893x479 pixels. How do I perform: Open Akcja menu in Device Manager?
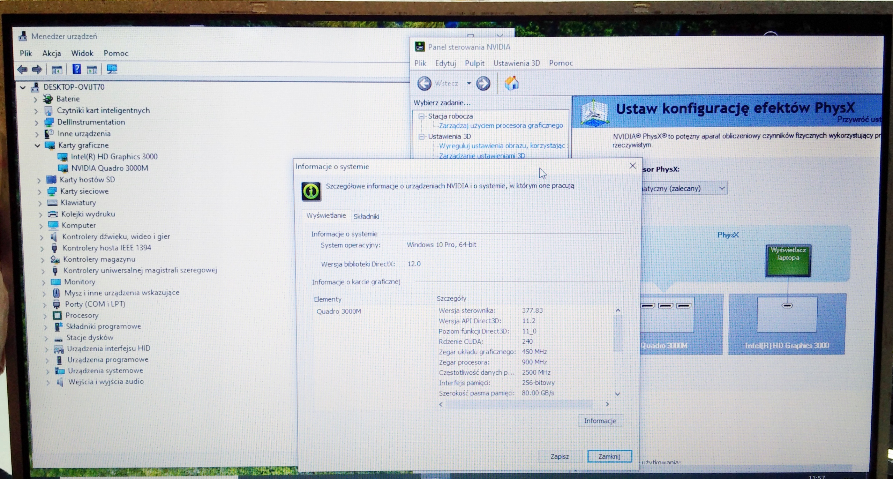[52, 53]
